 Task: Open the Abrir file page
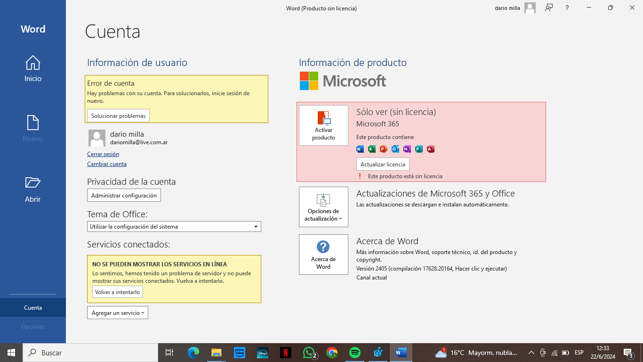click(33, 189)
